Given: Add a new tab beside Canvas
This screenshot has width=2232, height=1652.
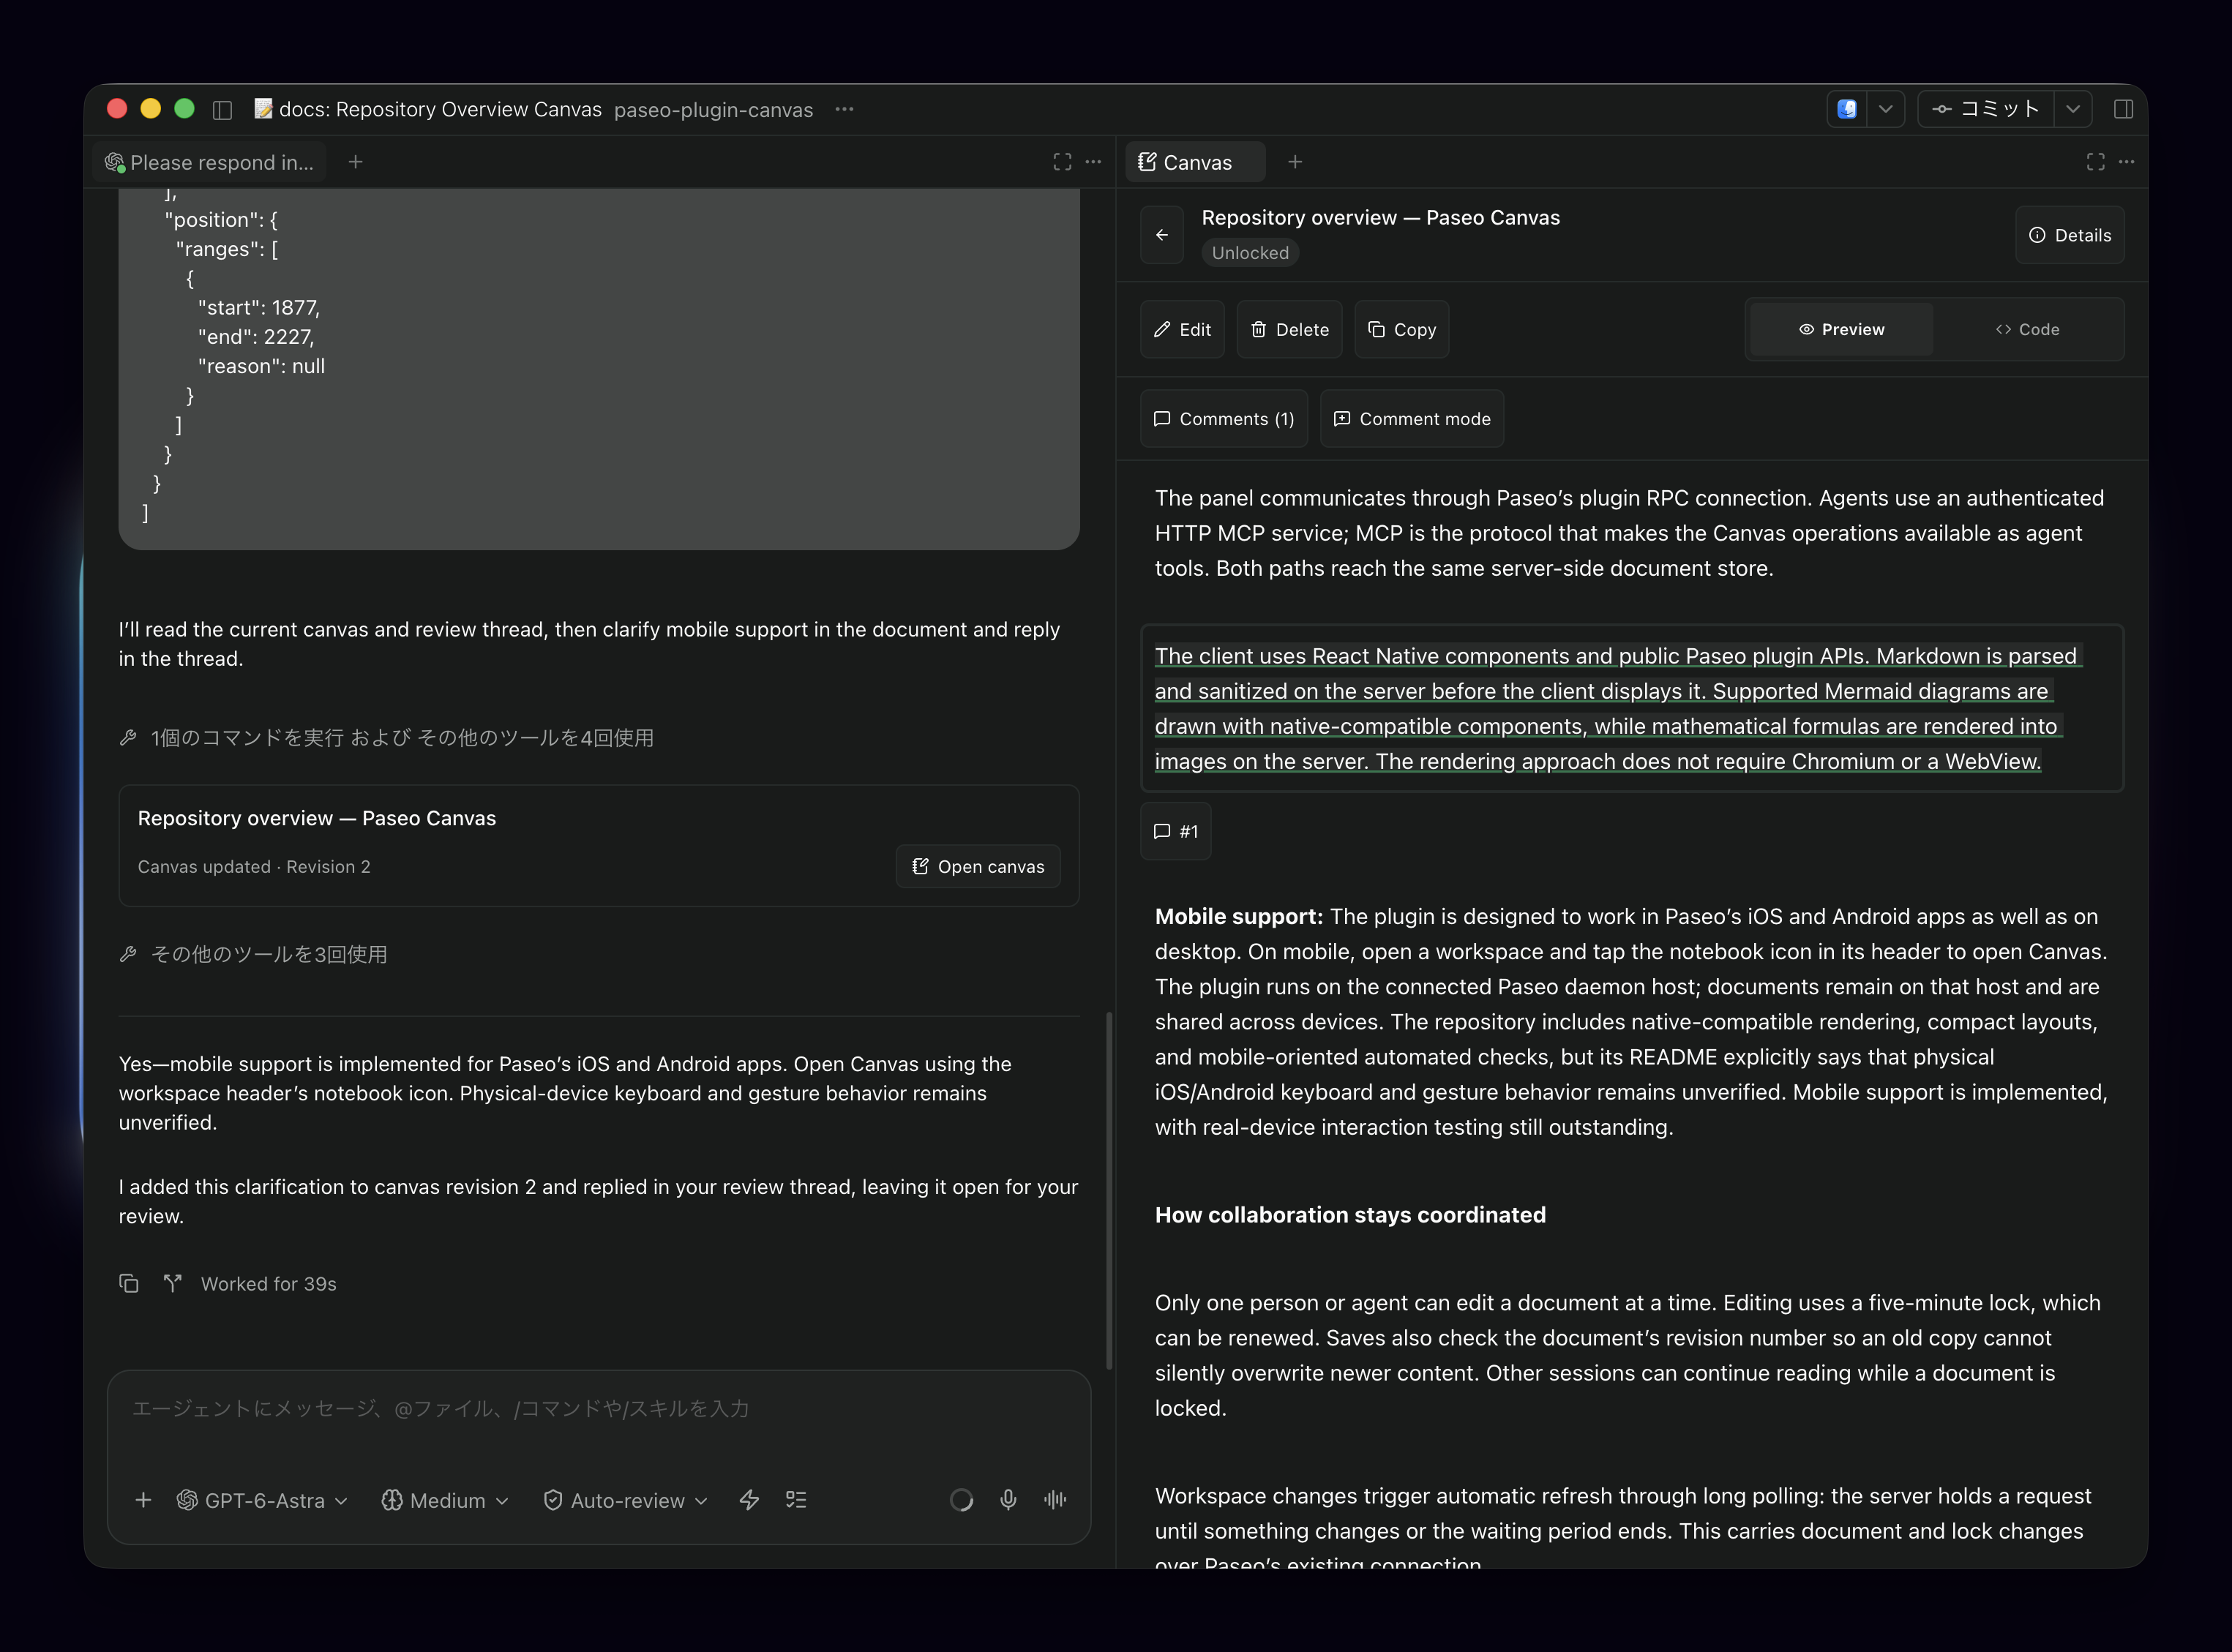Looking at the screenshot, I should [1295, 162].
